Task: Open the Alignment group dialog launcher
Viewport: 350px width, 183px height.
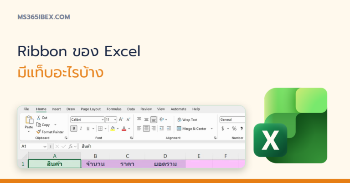Action: (215, 138)
